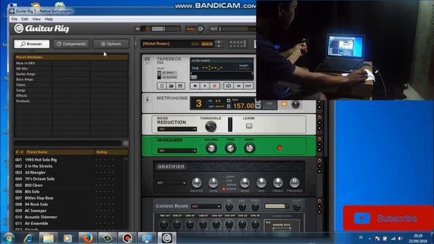434x244 pixels.
Task: Click the Metronome module icon
Action: [147, 99]
